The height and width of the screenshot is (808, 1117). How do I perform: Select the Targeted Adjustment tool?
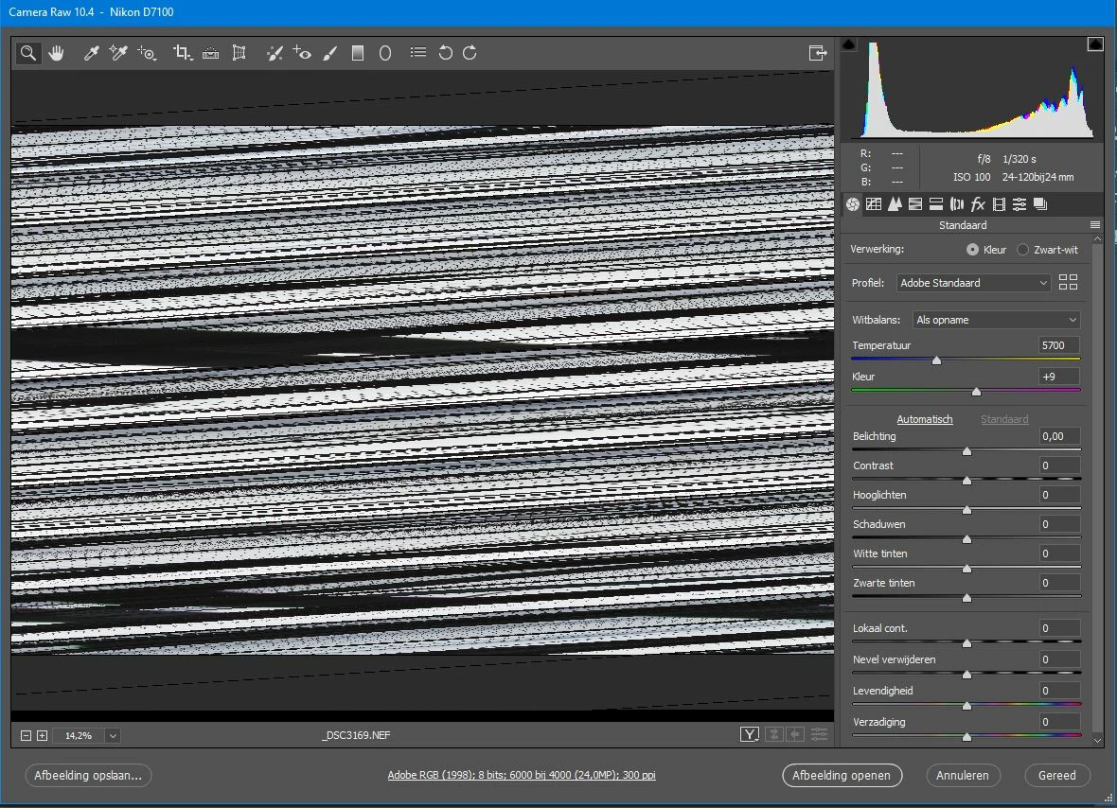[147, 53]
